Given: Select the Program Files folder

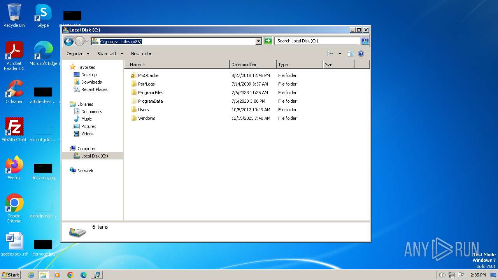Looking at the screenshot, I should pos(151,93).
